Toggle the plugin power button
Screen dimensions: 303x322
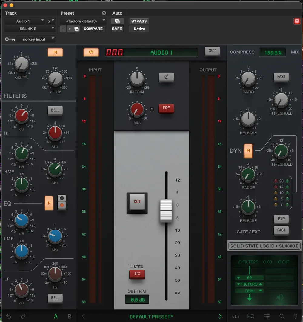point(91,52)
